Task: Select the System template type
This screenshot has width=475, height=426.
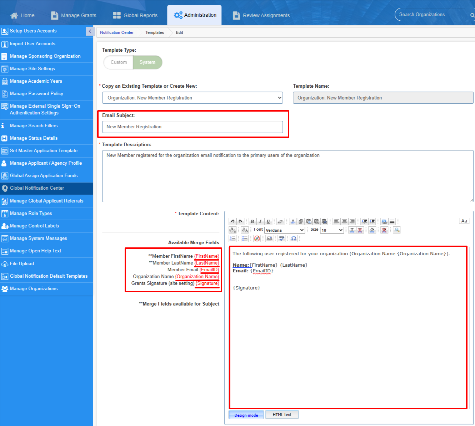Action: [147, 62]
